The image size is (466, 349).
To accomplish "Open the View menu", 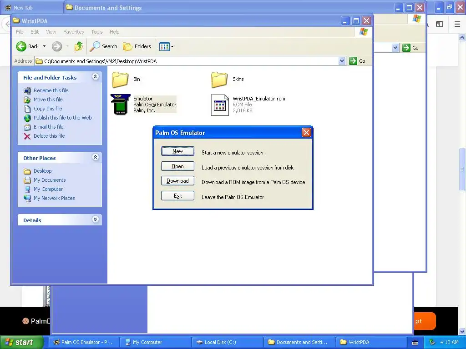I will pos(51,32).
